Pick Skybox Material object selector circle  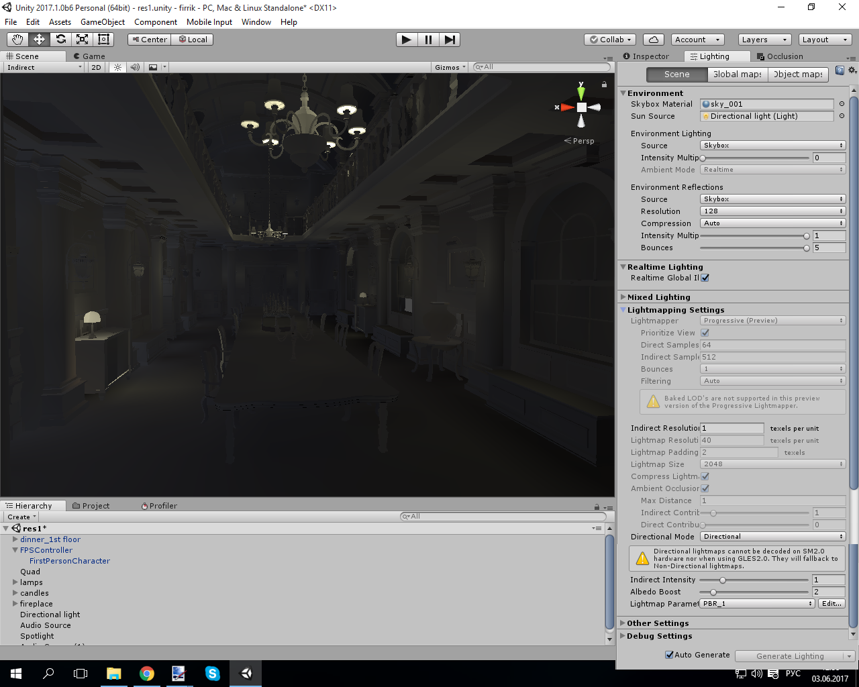click(842, 104)
